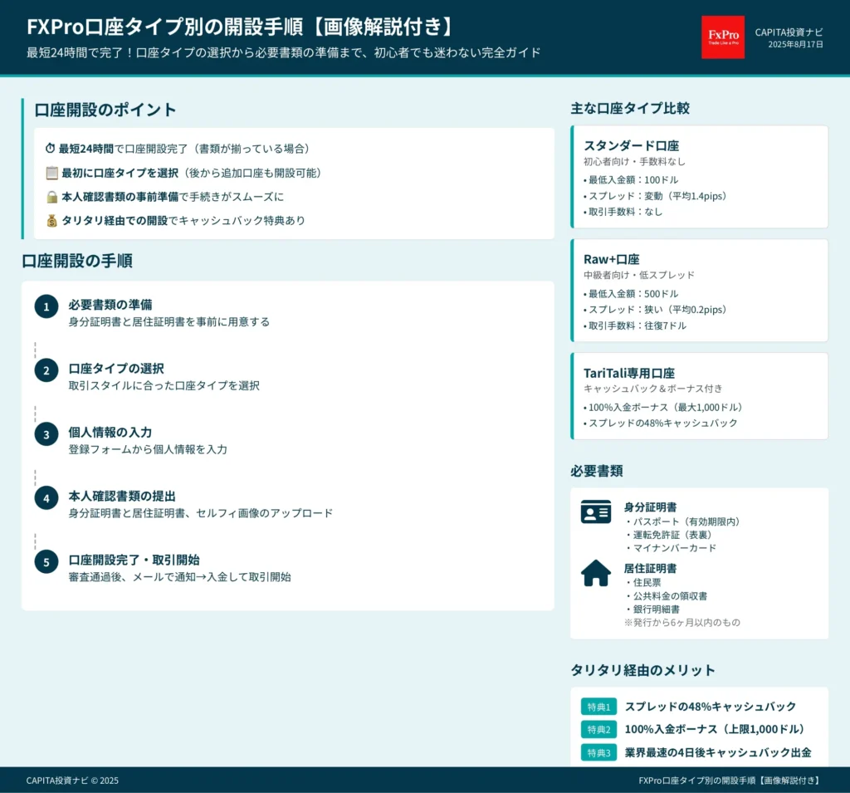Image resolution: width=850 pixels, height=793 pixels.
Task: Click the subtitle starting 最短24時間で完了
Action: point(284,52)
